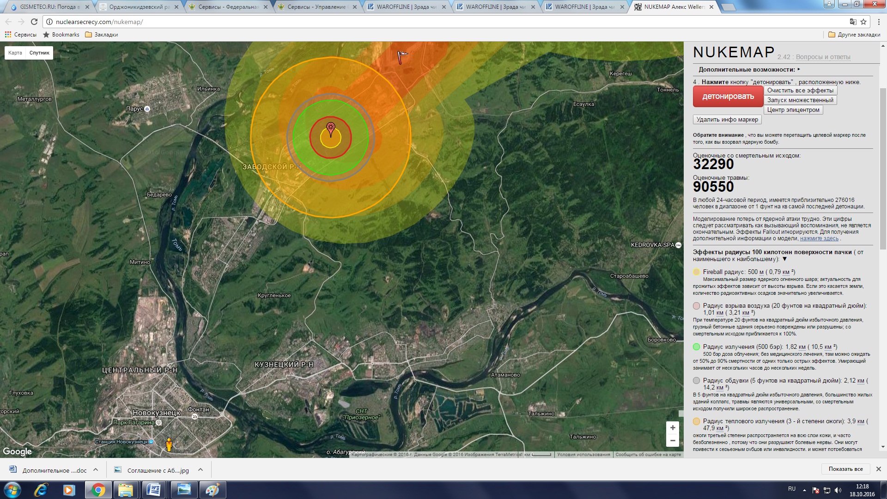Open menu arrow for Дополнительное .doc download
The height and width of the screenshot is (499, 887).
coord(96,470)
